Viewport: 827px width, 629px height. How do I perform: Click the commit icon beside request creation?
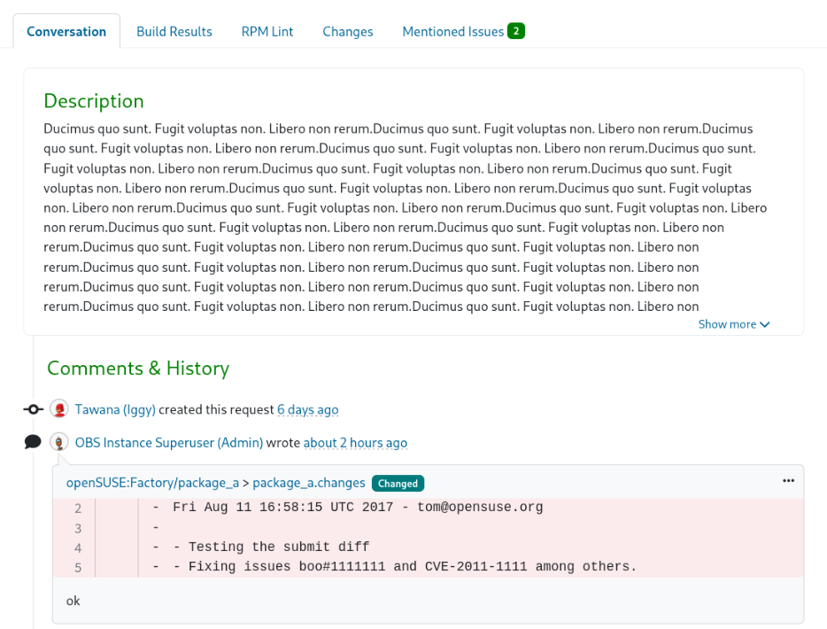[34, 409]
